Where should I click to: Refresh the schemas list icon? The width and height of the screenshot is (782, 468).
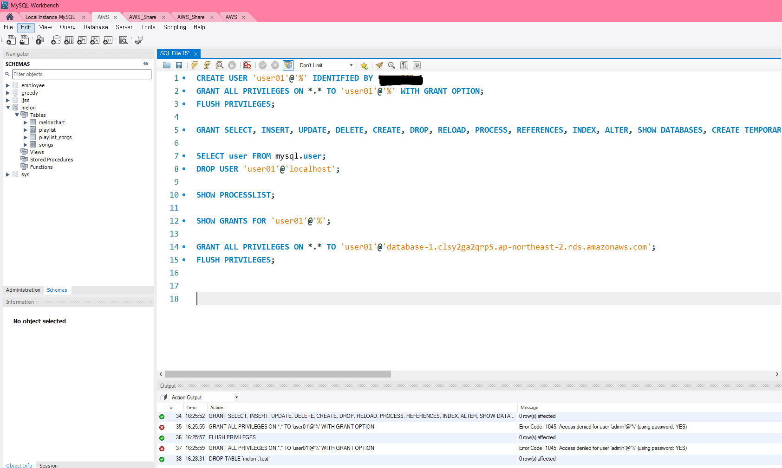coord(146,64)
